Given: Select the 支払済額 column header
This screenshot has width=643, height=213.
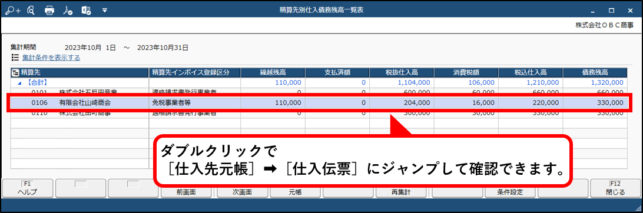Looking at the screenshot, I should pyautogui.click(x=337, y=72).
